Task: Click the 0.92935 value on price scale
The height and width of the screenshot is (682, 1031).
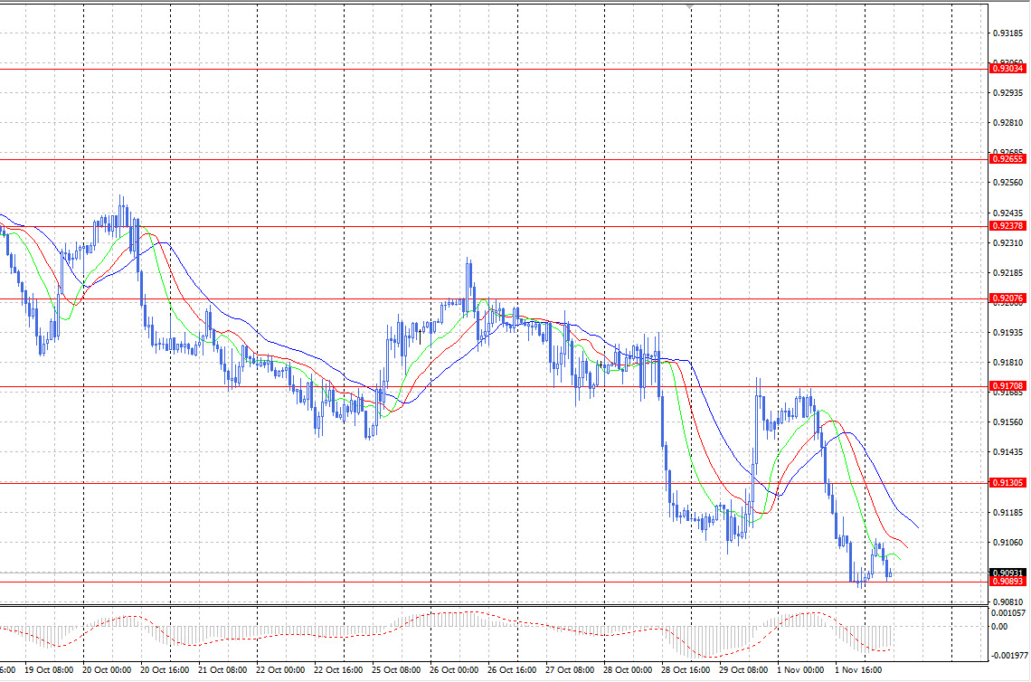Action: 1007,93
